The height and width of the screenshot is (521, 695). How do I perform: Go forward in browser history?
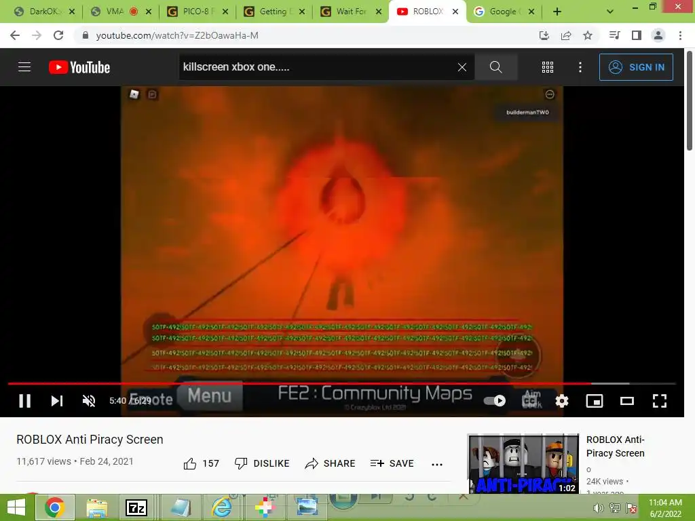(x=37, y=35)
